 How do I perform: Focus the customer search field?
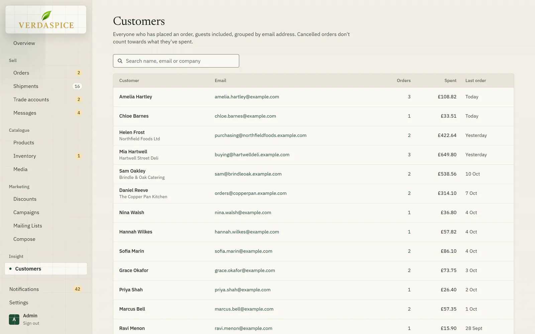tap(176, 61)
